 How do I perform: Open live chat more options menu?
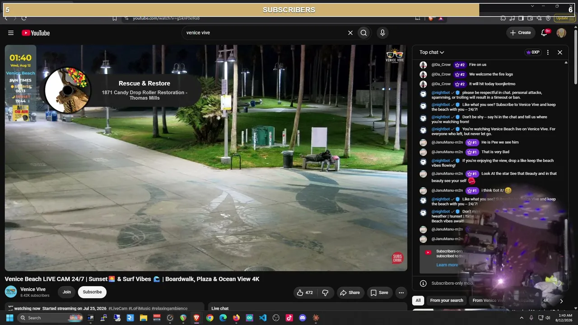pyautogui.click(x=548, y=52)
